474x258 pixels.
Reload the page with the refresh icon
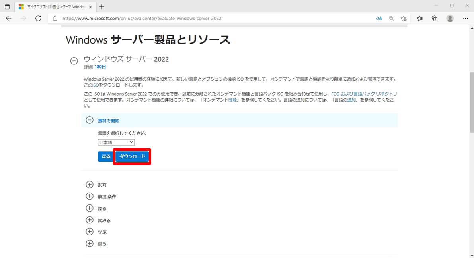pyautogui.click(x=38, y=18)
